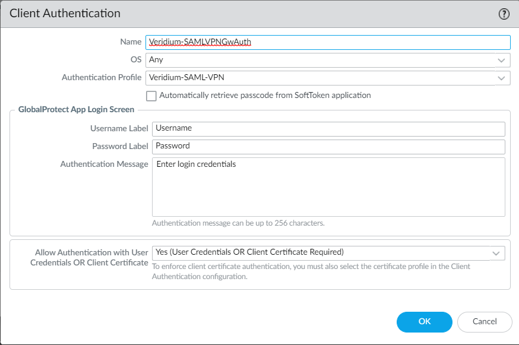Click the 256 characters hint text

click(238, 224)
